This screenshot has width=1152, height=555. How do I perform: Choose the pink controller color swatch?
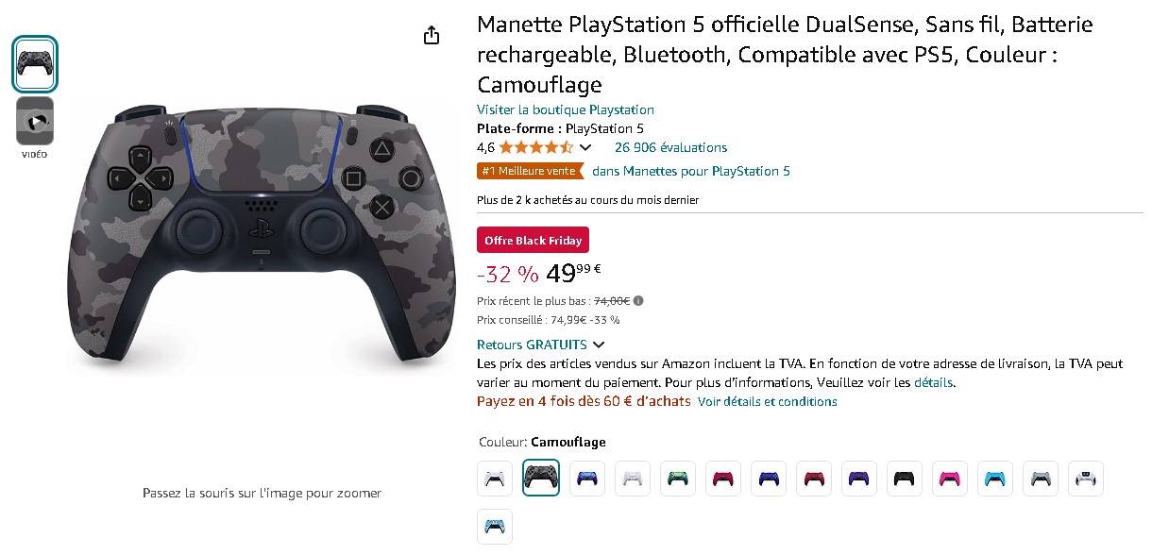950,479
